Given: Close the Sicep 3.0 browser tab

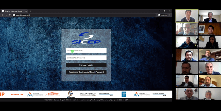Looking at the screenshot, I should (26, 11).
